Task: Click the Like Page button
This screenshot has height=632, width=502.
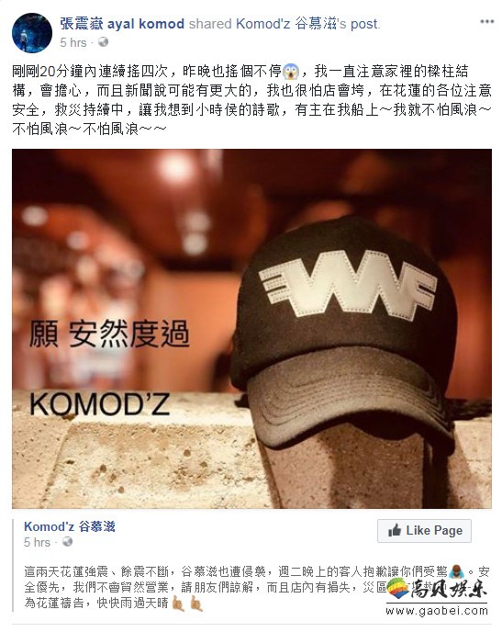Action: [424, 530]
